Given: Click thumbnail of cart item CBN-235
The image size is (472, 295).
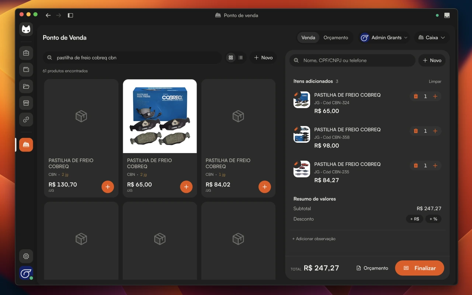Looking at the screenshot, I should pyautogui.click(x=302, y=169).
